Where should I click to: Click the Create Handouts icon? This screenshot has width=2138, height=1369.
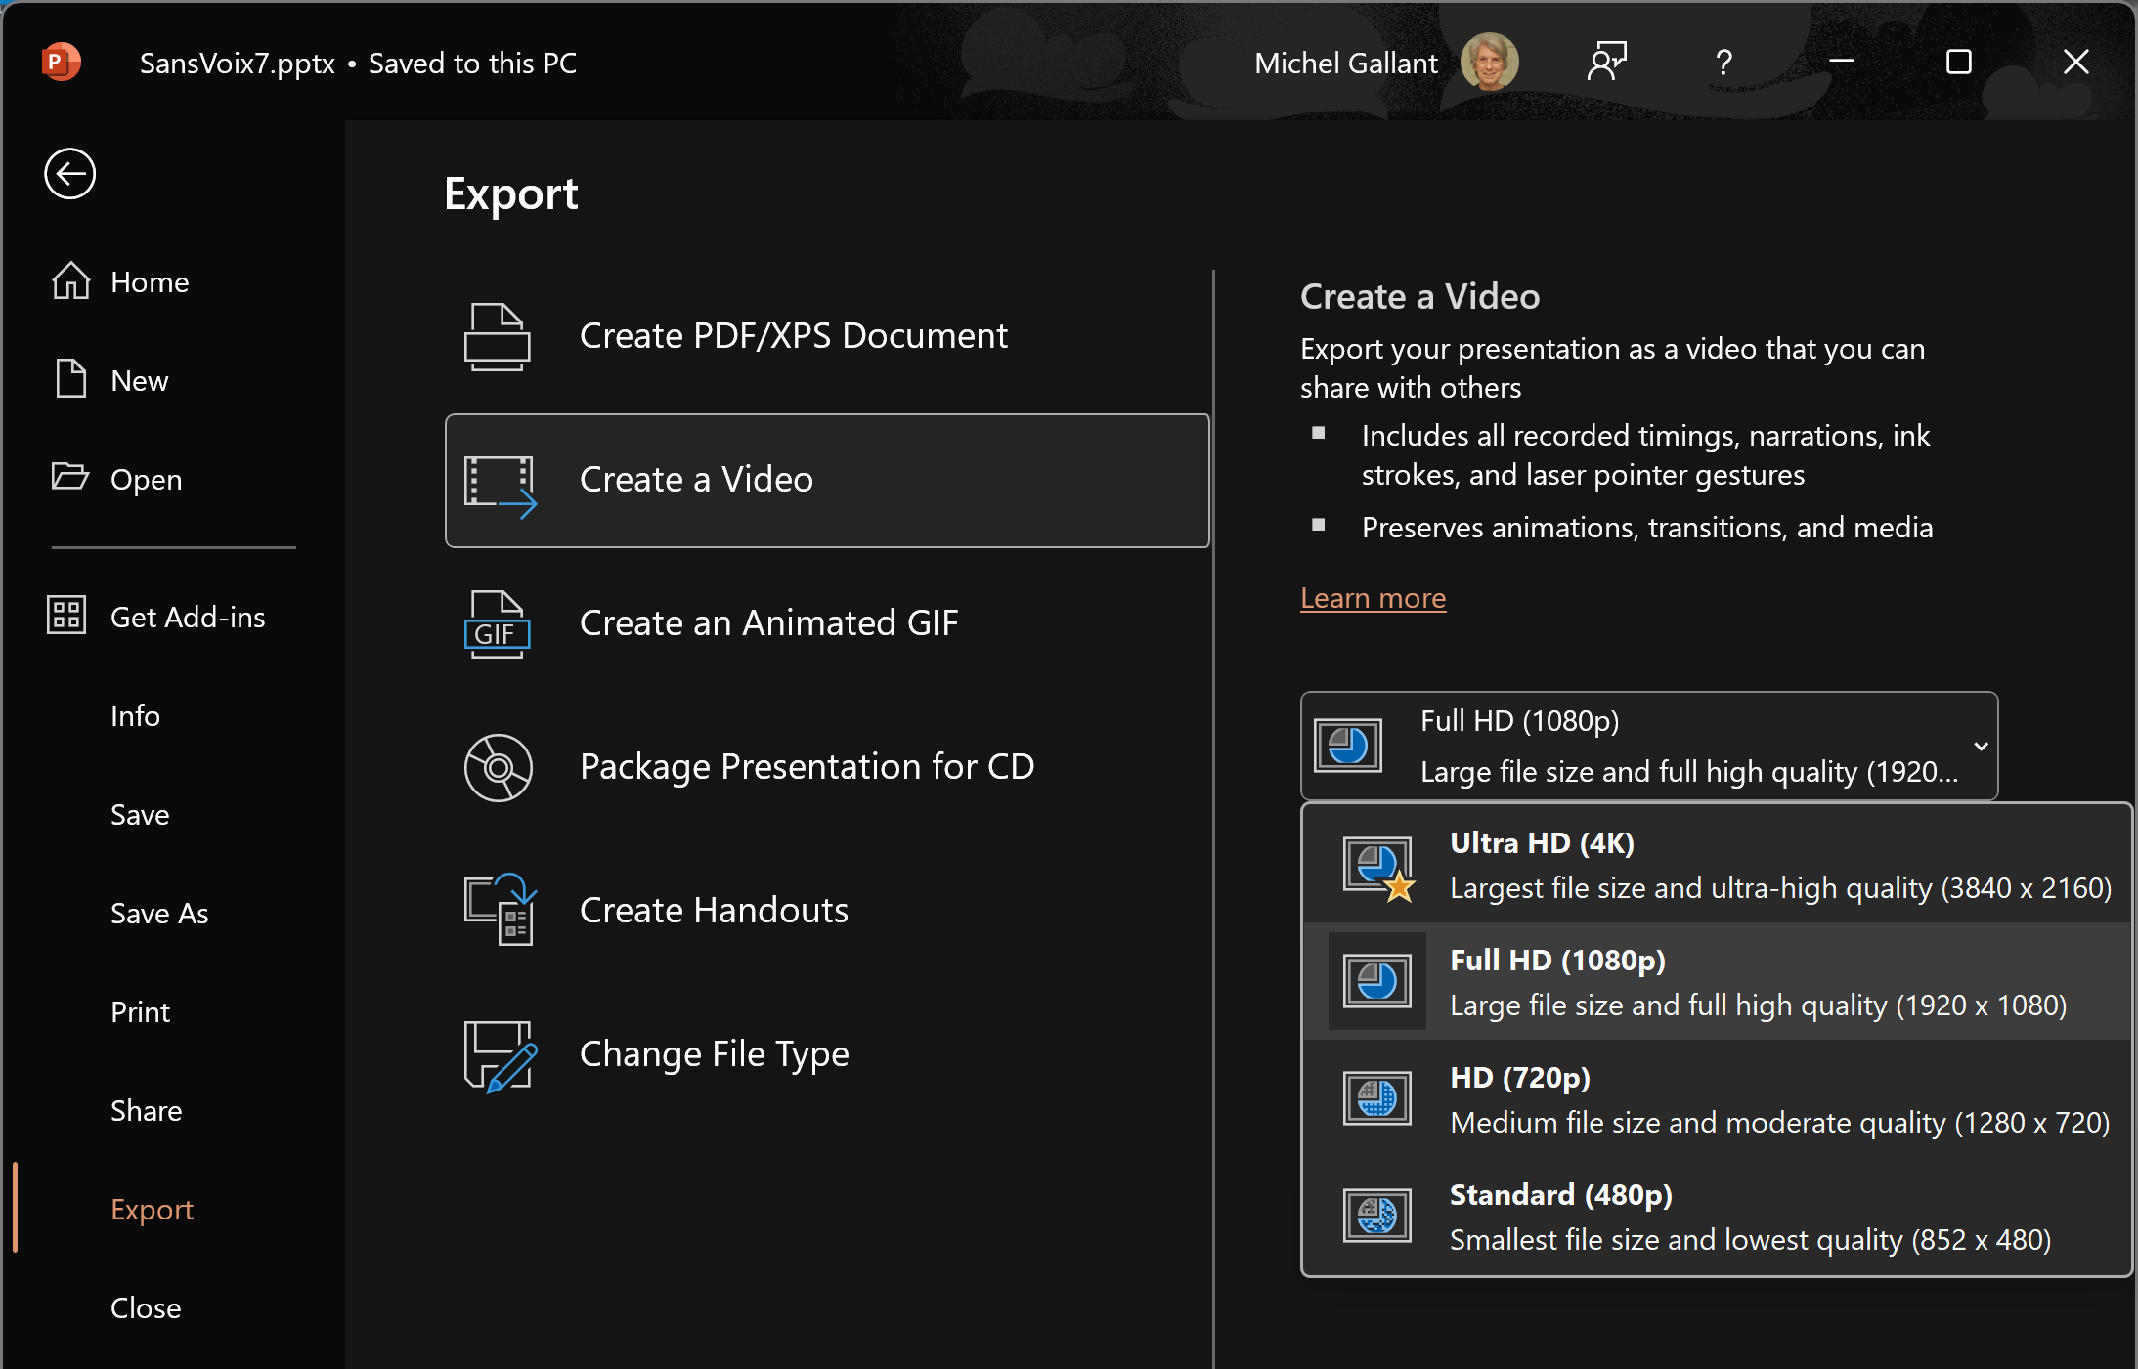(499, 910)
